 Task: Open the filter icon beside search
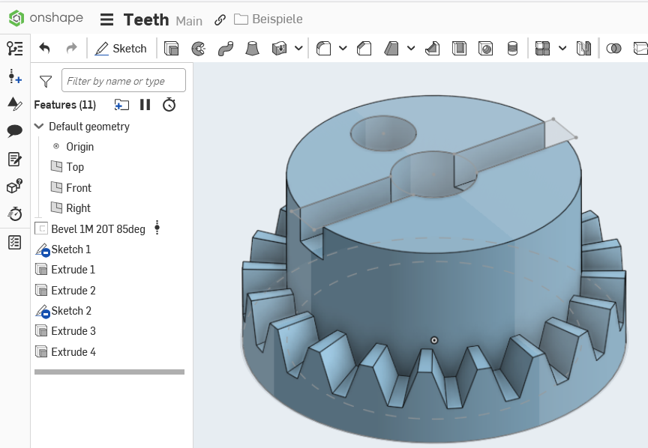pos(46,81)
